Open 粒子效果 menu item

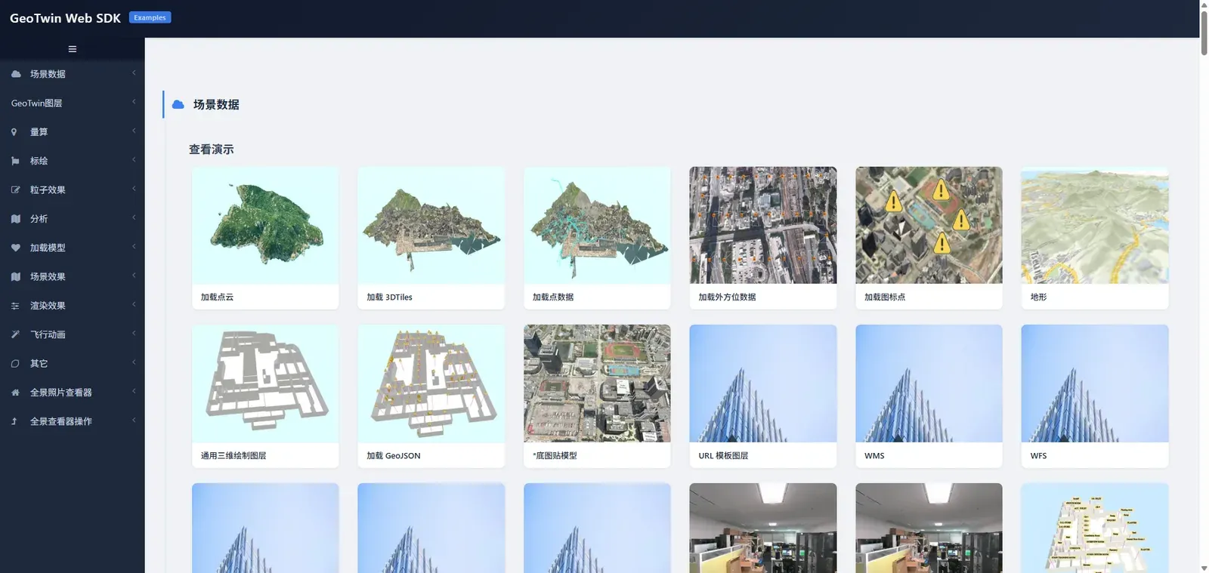point(73,190)
